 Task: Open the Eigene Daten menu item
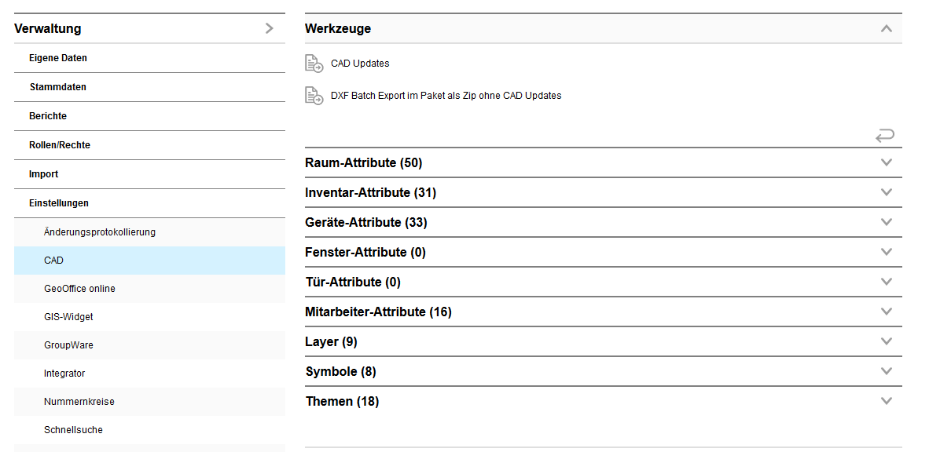pyautogui.click(x=58, y=58)
